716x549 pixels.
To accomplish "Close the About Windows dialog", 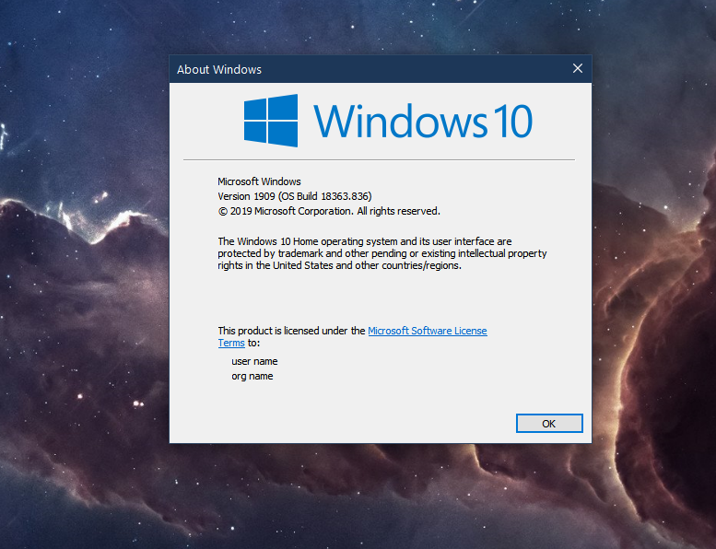I will point(578,68).
